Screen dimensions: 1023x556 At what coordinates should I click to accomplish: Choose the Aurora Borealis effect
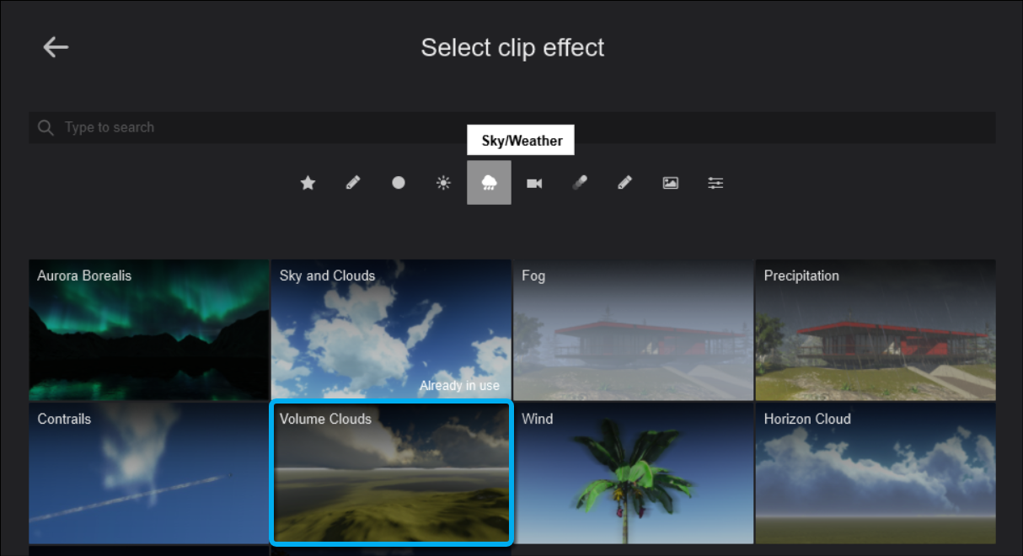[149, 330]
